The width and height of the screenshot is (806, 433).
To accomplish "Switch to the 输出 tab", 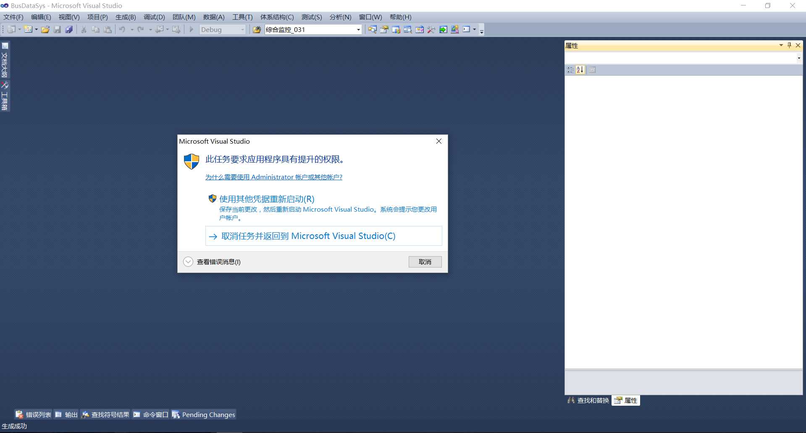I will pyautogui.click(x=66, y=415).
